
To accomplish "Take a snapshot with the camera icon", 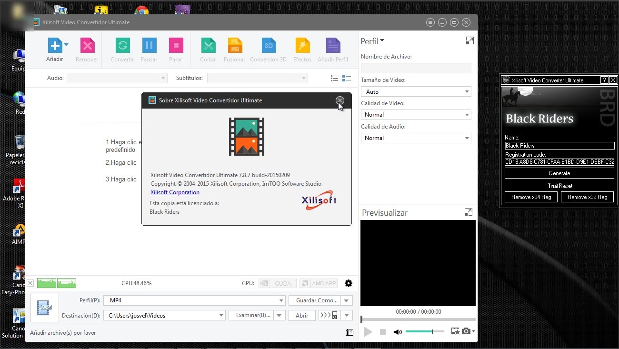I will point(466,331).
